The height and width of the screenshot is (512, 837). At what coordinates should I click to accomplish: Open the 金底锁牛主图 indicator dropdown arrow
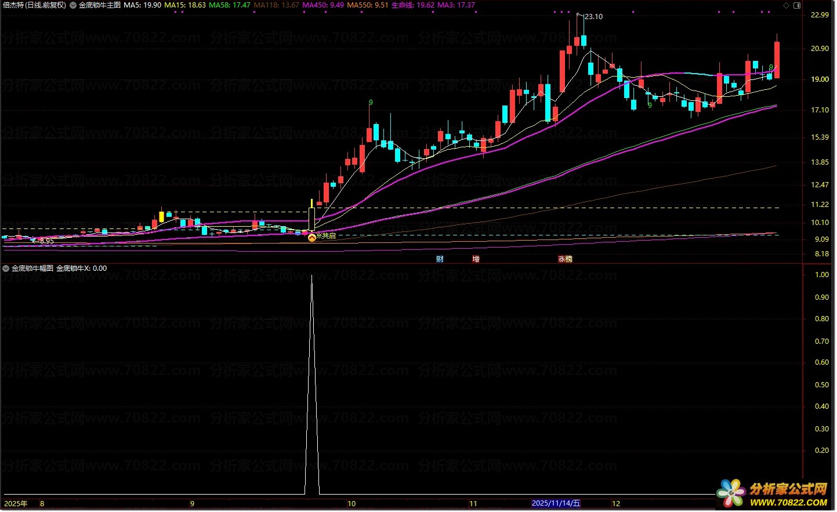73,5
